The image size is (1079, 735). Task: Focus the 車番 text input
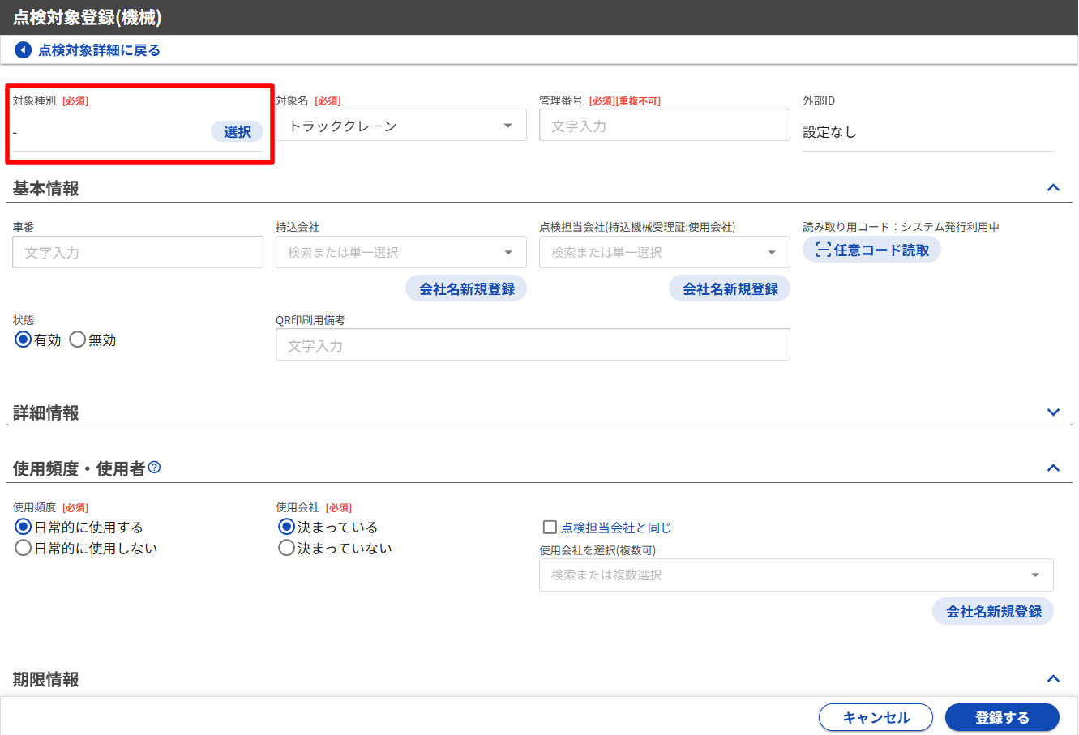click(138, 252)
